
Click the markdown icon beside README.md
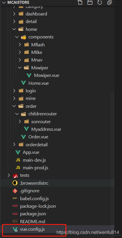[x=15, y=221]
